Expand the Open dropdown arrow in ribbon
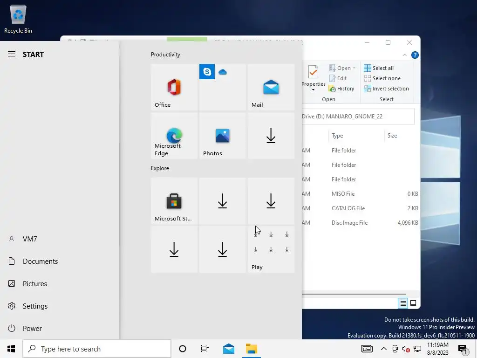 [354, 68]
